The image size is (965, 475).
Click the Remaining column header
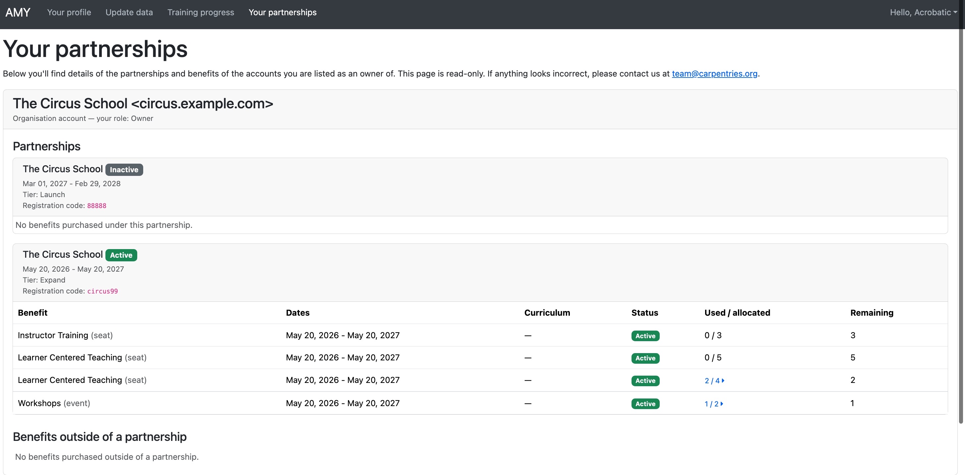coord(872,313)
